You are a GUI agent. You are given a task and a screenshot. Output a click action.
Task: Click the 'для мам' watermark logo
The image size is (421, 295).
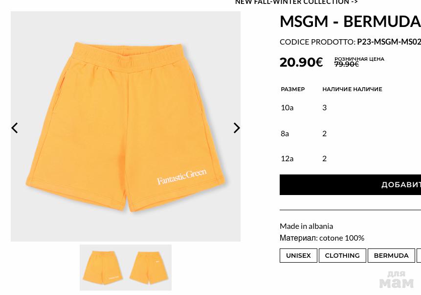coord(396,280)
